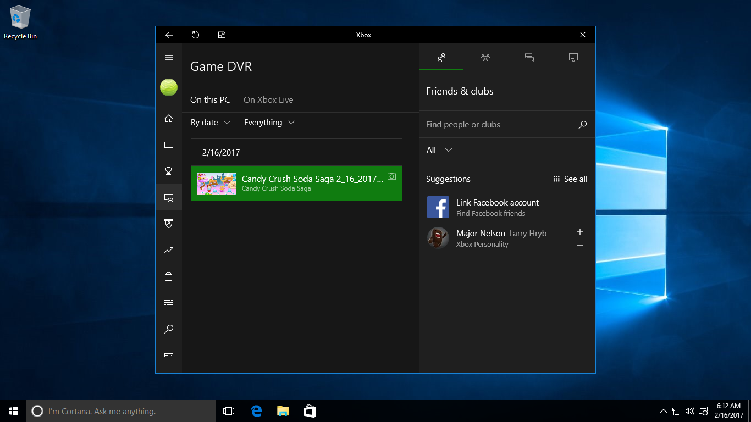Viewport: 751px width, 422px height.
Task: Open Major Nelson's profile avatar
Action: point(438,238)
